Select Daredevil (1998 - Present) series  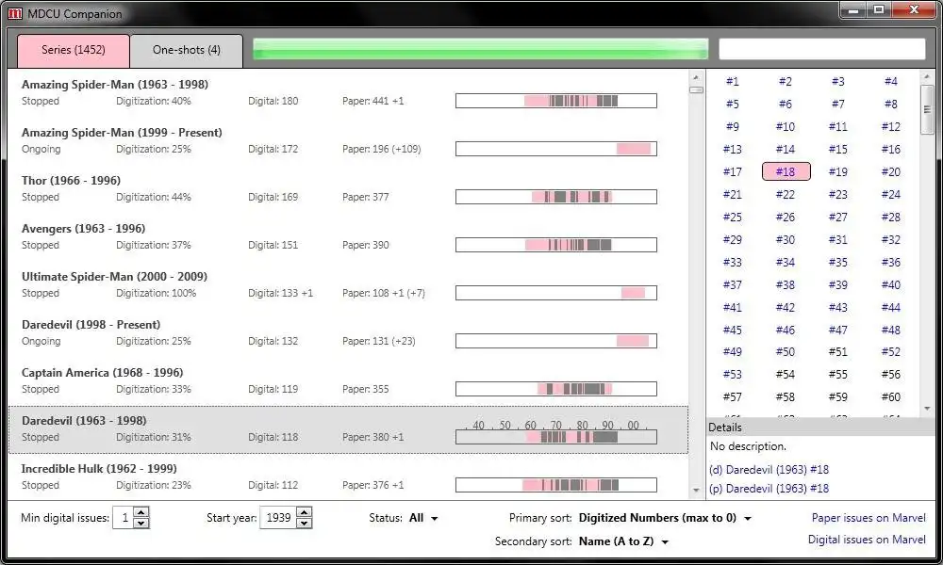[348, 333]
